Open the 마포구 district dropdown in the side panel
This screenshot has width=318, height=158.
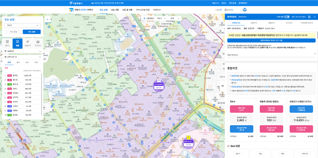pos(22,25)
